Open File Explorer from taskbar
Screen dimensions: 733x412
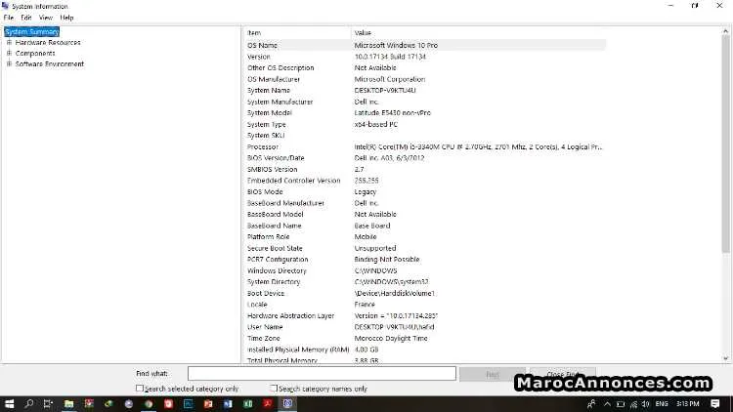[68, 403]
